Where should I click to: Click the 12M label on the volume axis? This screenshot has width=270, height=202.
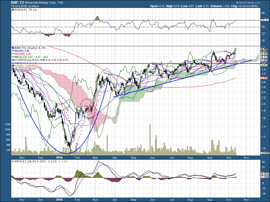pos(8,124)
